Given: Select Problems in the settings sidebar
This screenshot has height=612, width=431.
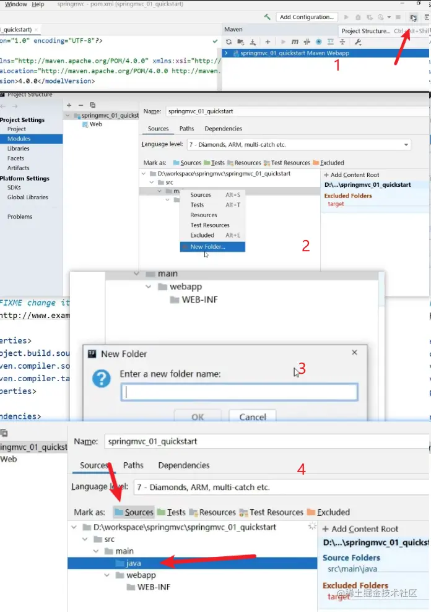Looking at the screenshot, I should click(x=20, y=217).
